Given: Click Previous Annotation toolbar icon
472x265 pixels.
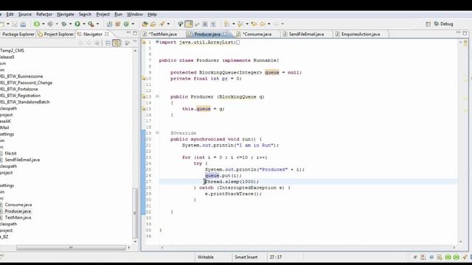Looking at the screenshot, I should pyautogui.click(x=240, y=24).
